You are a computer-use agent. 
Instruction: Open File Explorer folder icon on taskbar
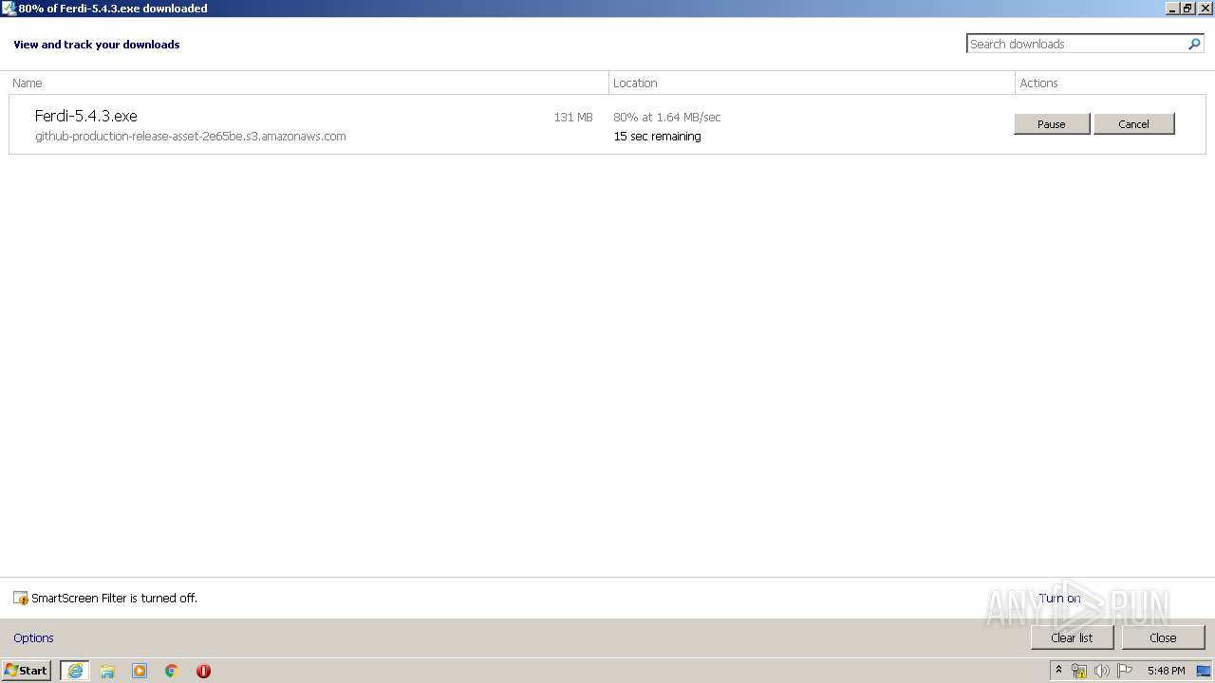[107, 671]
